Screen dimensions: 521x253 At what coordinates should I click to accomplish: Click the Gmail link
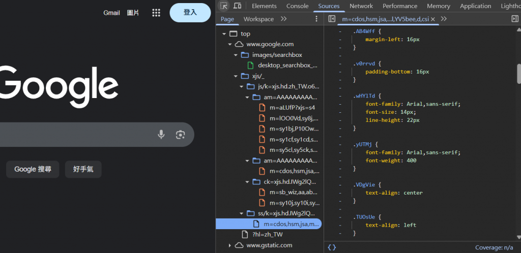click(x=111, y=13)
